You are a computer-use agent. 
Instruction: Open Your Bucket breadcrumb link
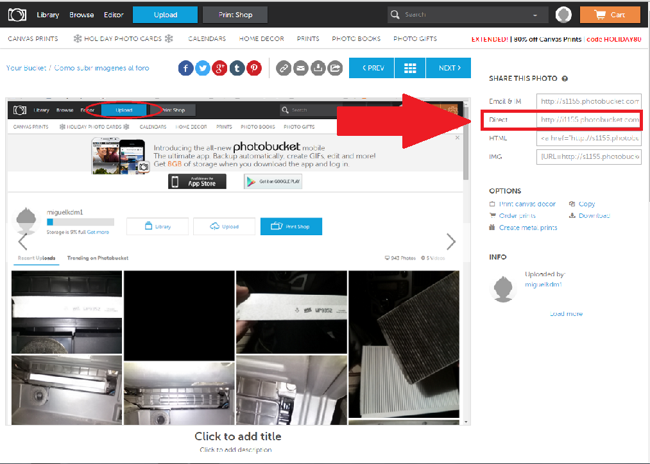pyautogui.click(x=26, y=68)
